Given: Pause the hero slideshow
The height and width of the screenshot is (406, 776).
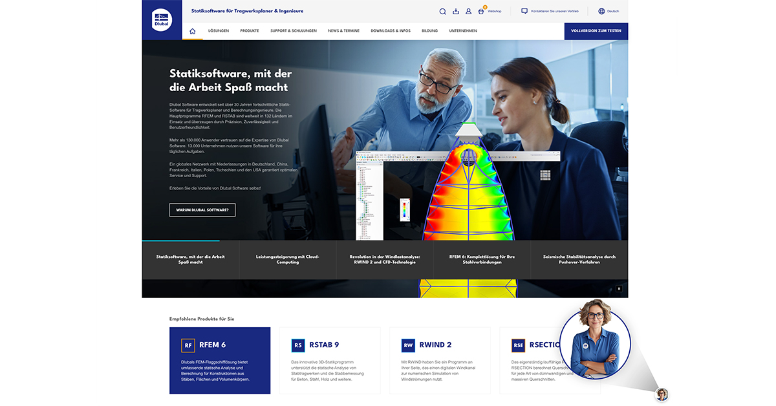Looking at the screenshot, I should (619, 289).
